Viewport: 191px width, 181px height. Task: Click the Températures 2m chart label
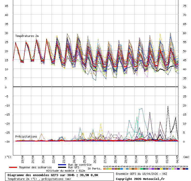[x=27, y=36]
